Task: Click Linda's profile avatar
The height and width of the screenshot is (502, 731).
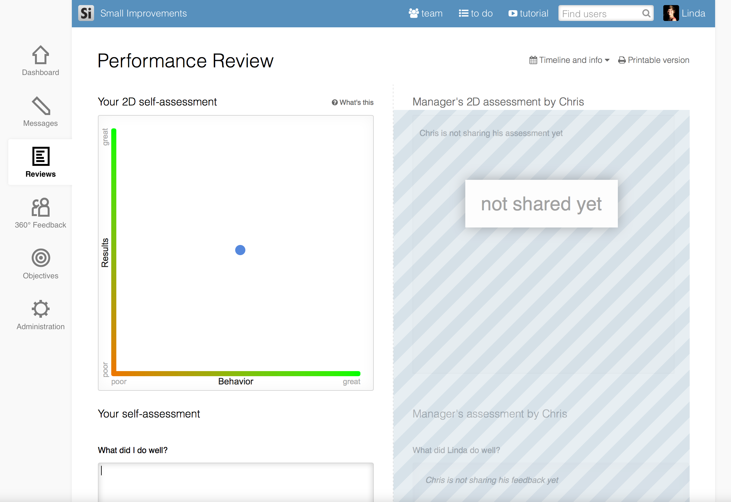Action: pos(671,13)
